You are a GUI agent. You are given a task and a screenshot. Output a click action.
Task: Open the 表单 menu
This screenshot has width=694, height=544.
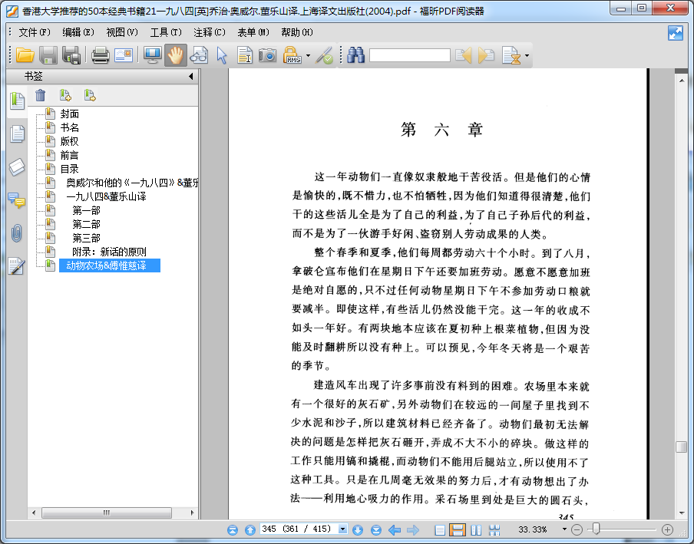pyautogui.click(x=253, y=32)
